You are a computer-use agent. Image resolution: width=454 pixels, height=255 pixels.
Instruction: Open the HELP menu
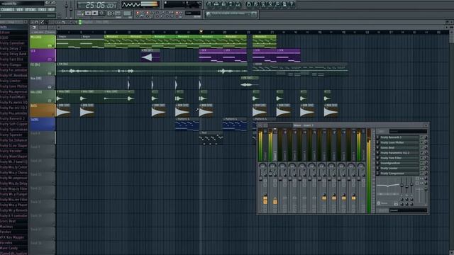[51, 9]
